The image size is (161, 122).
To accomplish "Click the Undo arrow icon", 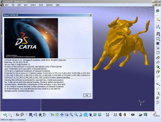I will [x=5, y=114].
